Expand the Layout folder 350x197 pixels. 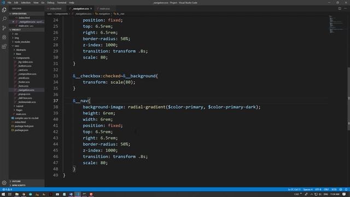(x=20, y=106)
